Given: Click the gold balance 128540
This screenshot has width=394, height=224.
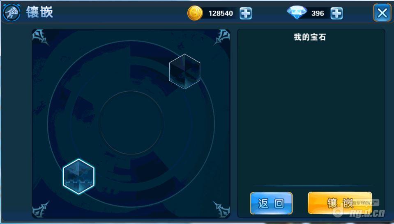Looking at the screenshot, I should [x=221, y=13].
